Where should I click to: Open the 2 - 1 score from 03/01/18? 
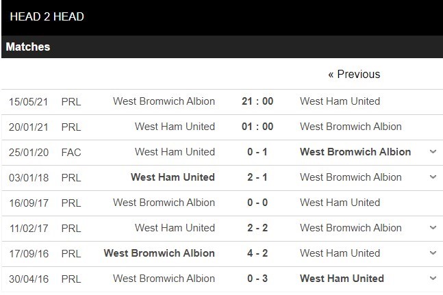(x=257, y=177)
